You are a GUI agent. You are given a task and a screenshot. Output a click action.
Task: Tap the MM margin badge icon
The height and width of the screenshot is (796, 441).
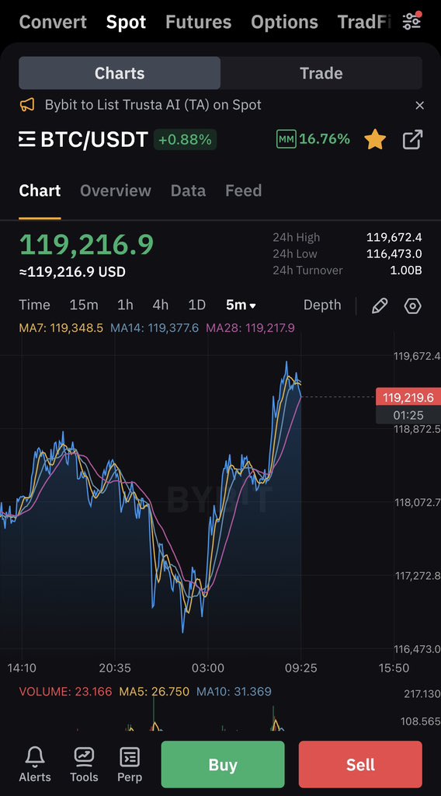point(286,139)
